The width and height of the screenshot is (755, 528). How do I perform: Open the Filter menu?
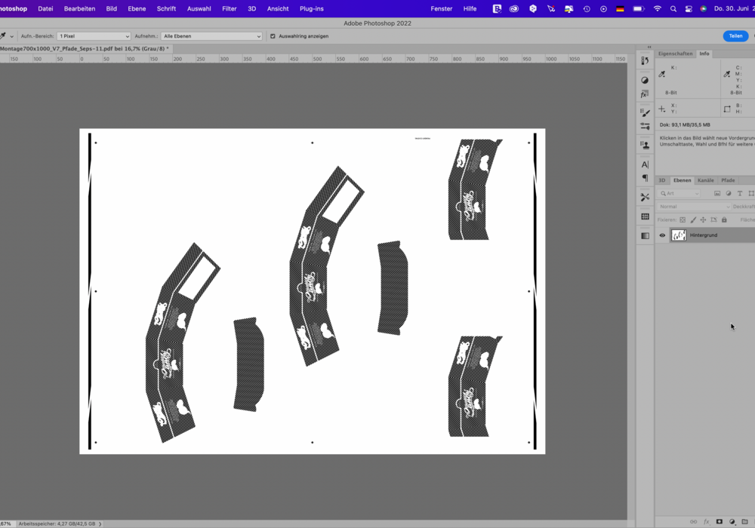click(x=230, y=8)
